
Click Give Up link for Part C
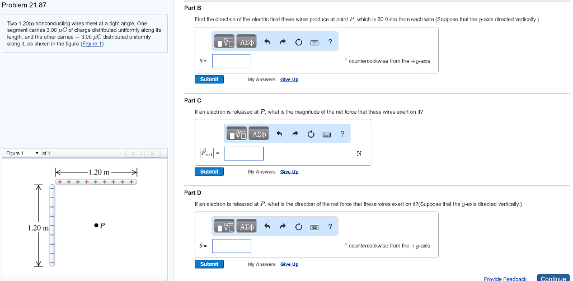point(289,172)
